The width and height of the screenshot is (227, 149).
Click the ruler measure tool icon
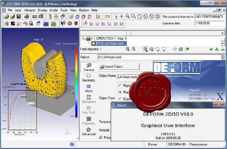[107, 17]
